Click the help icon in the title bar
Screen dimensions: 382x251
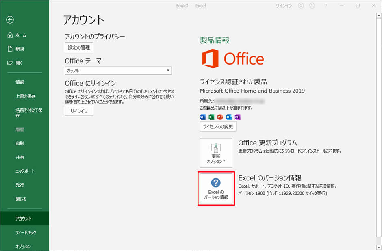click(x=326, y=6)
